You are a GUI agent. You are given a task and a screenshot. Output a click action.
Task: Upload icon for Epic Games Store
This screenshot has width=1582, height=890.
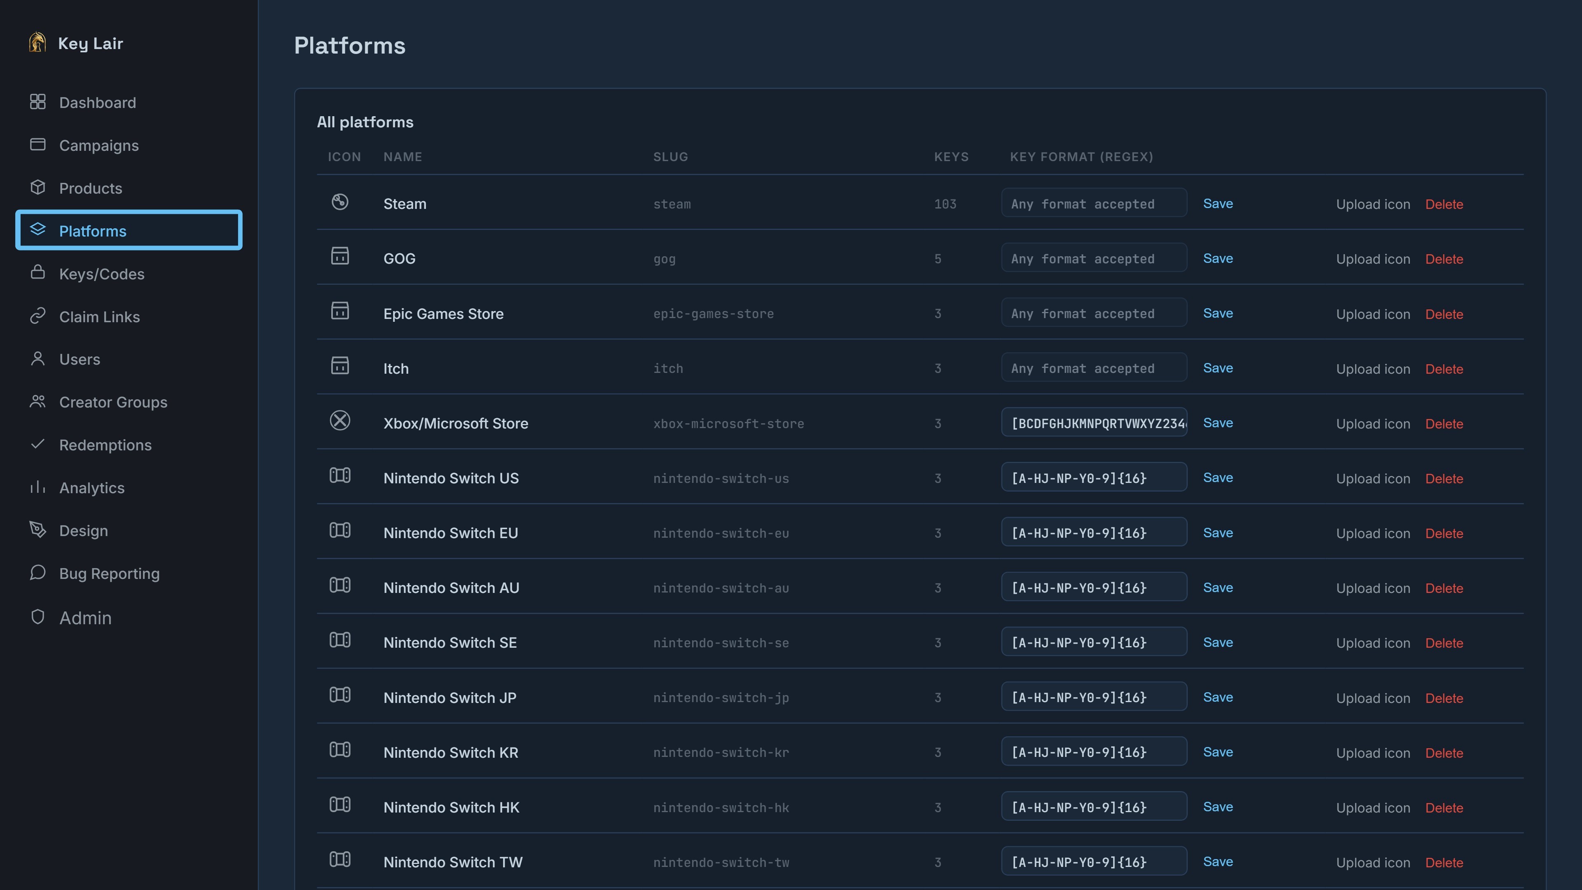(x=1373, y=314)
